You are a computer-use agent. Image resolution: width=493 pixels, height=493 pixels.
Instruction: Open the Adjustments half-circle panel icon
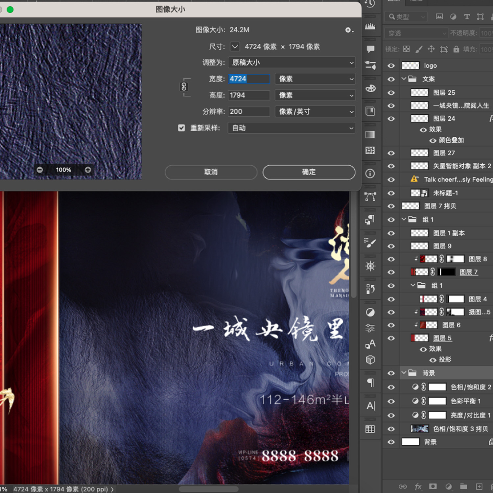coord(370,312)
